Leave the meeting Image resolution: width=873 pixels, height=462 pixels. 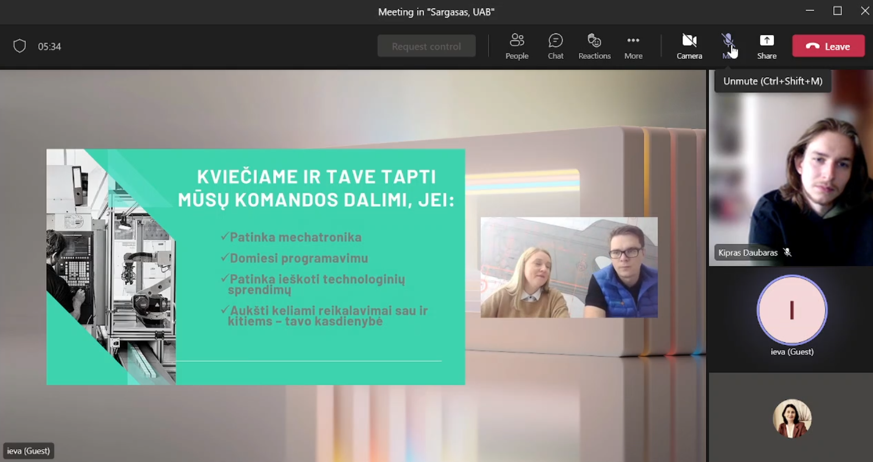pyautogui.click(x=828, y=46)
